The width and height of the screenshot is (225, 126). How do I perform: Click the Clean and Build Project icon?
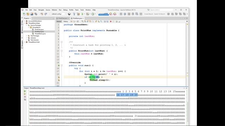(x=78, y=14)
